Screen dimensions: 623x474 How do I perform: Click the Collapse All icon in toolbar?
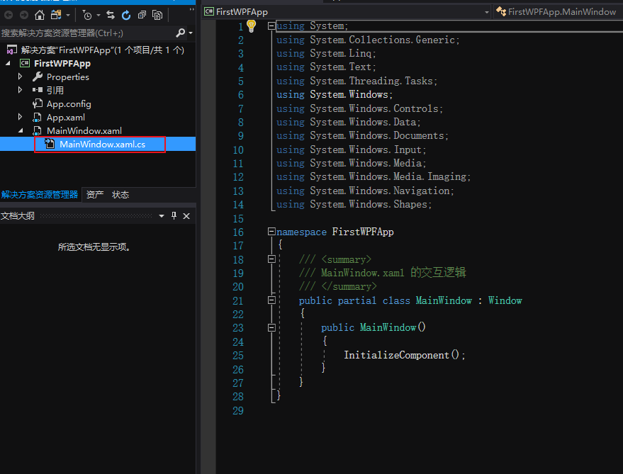tap(142, 15)
